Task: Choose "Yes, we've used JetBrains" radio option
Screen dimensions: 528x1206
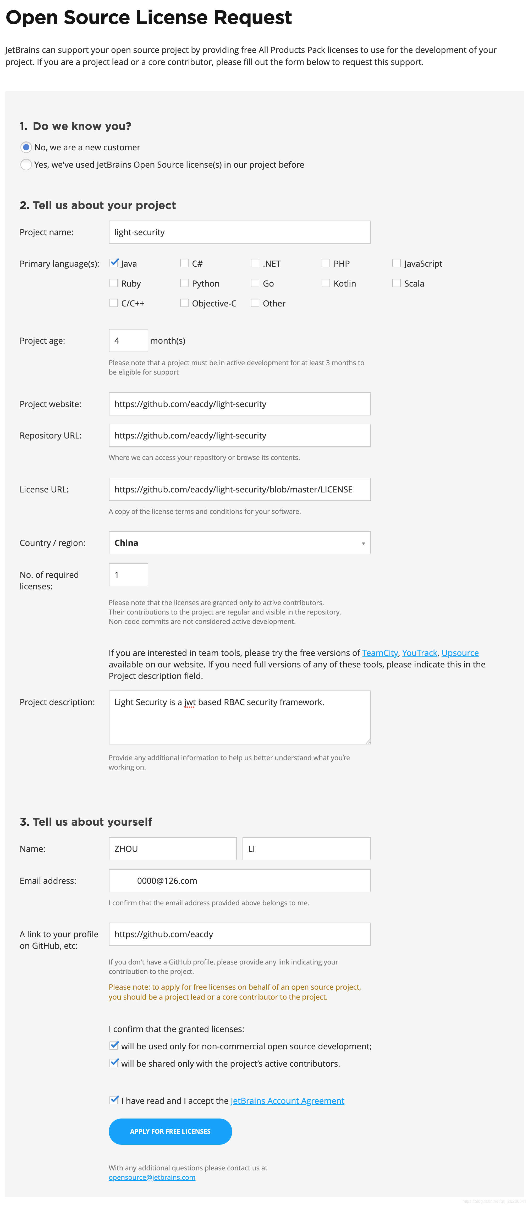Action: click(26, 164)
